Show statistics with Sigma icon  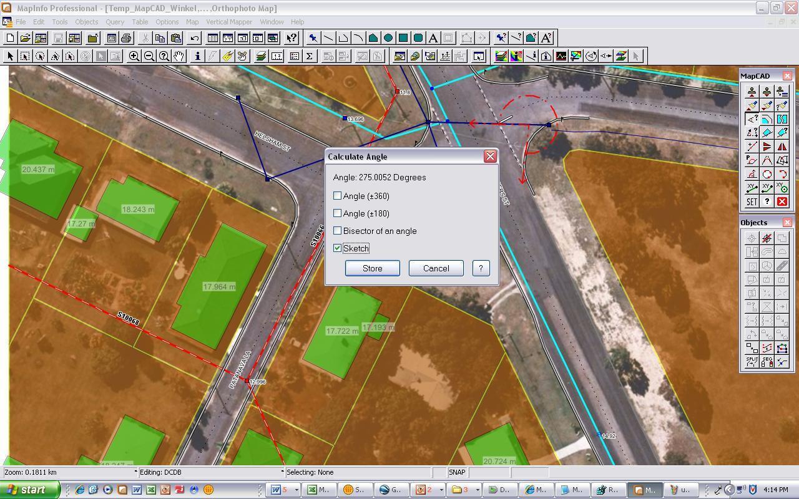(x=309, y=56)
